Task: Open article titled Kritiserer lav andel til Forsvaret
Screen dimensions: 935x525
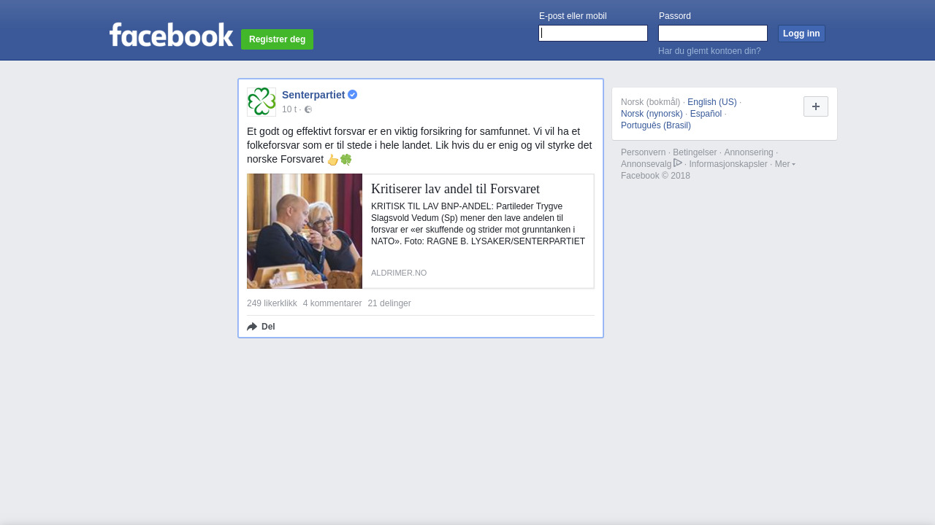Action: click(455, 189)
